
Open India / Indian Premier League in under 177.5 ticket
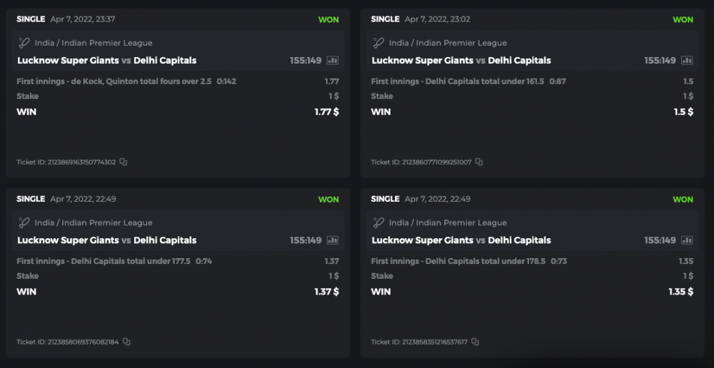[93, 223]
